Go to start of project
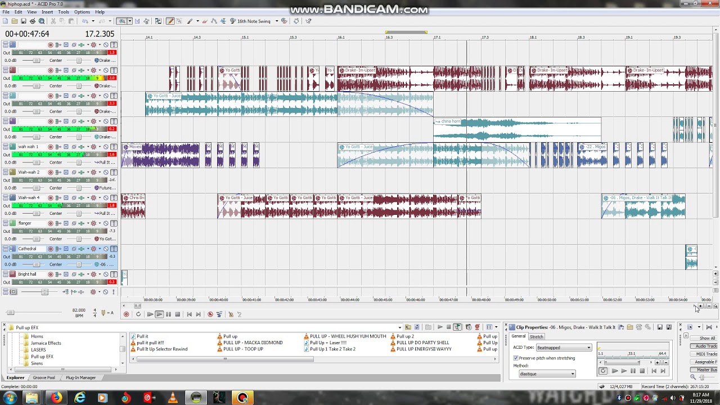The image size is (720, 405). click(190, 314)
